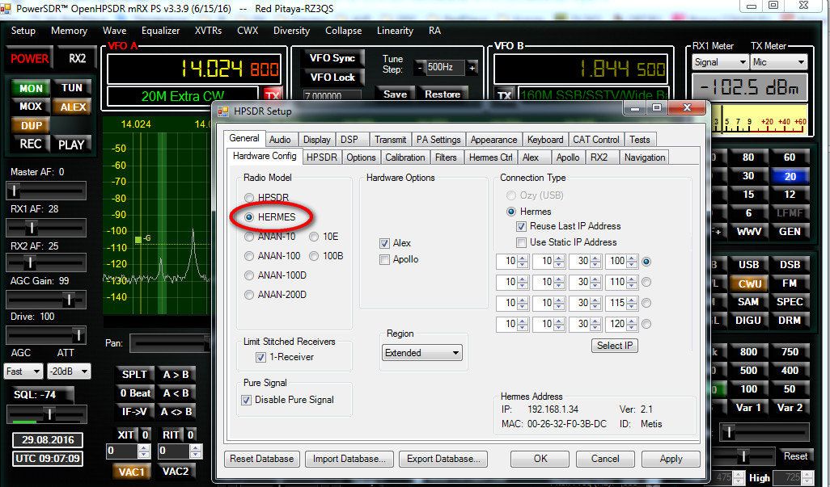Decrease tune step with minus button
830x487 pixels.
coord(420,68)
